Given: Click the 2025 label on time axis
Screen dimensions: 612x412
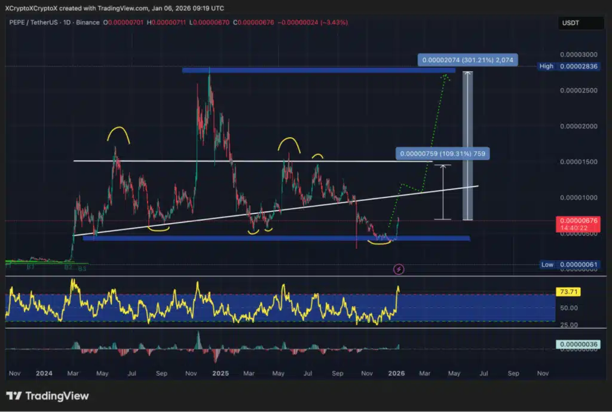Looking at the screenshot, I should [x=221, y=373].
